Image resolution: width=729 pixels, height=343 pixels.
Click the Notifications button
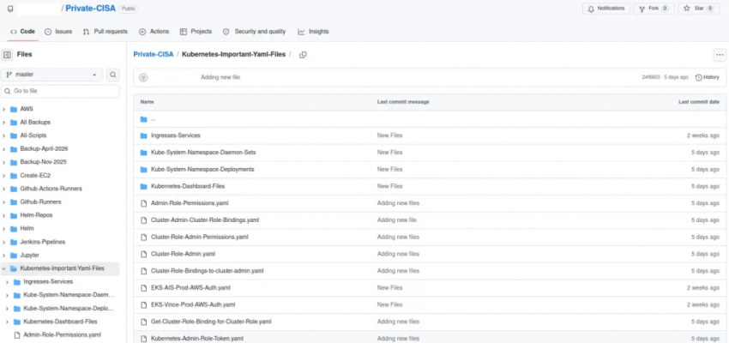[606, 9]
